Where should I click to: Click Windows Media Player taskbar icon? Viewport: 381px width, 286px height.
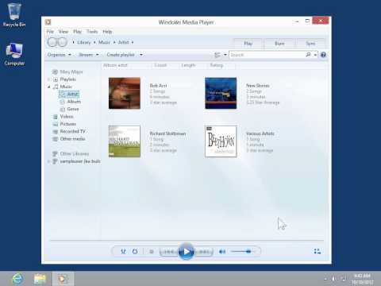(x=63, y=279)
